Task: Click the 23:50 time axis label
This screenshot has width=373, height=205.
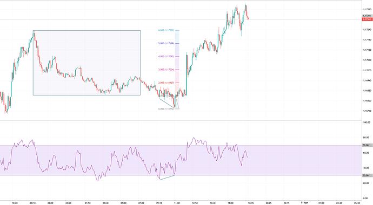Action: [69, 203]
